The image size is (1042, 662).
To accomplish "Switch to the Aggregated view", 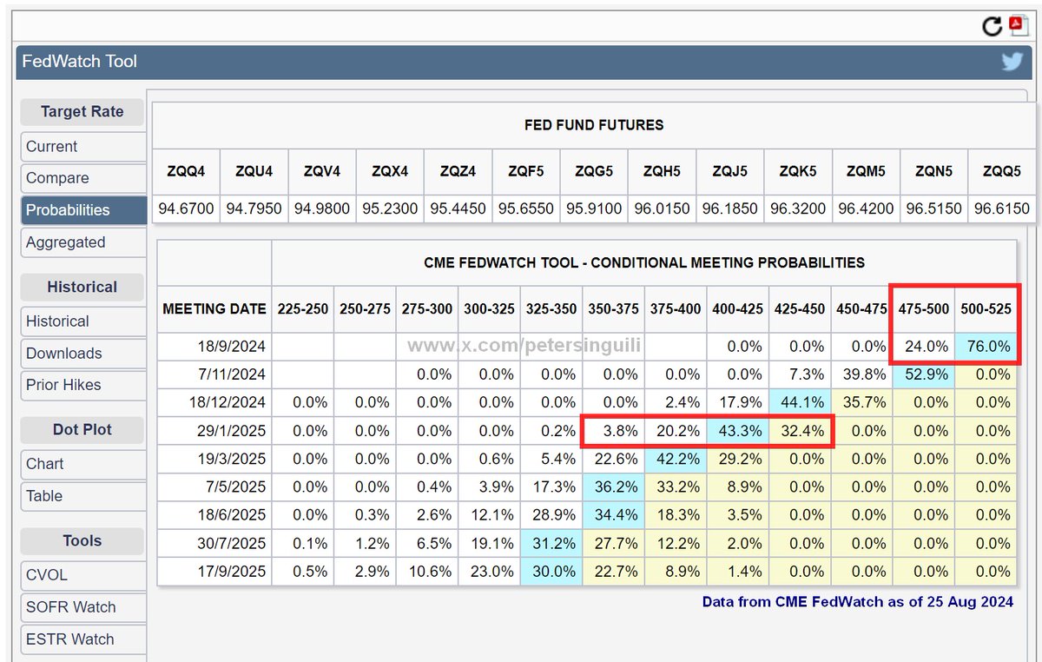I will [83, 242].
